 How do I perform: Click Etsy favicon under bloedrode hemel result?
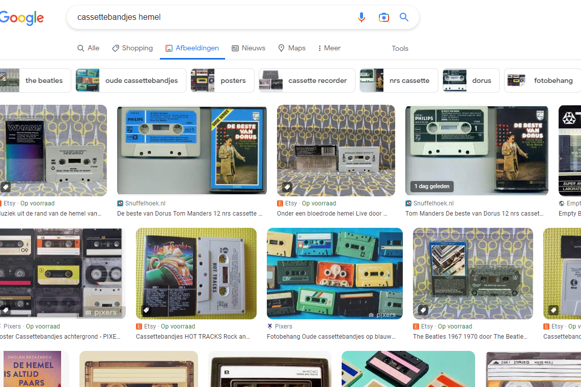[280, 203]
